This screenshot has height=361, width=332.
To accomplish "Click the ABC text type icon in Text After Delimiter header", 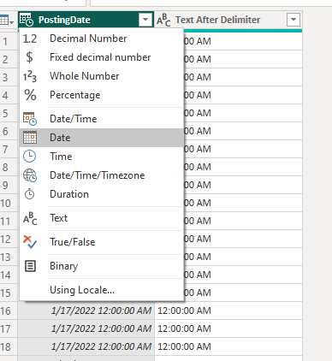I will point(163,20).
